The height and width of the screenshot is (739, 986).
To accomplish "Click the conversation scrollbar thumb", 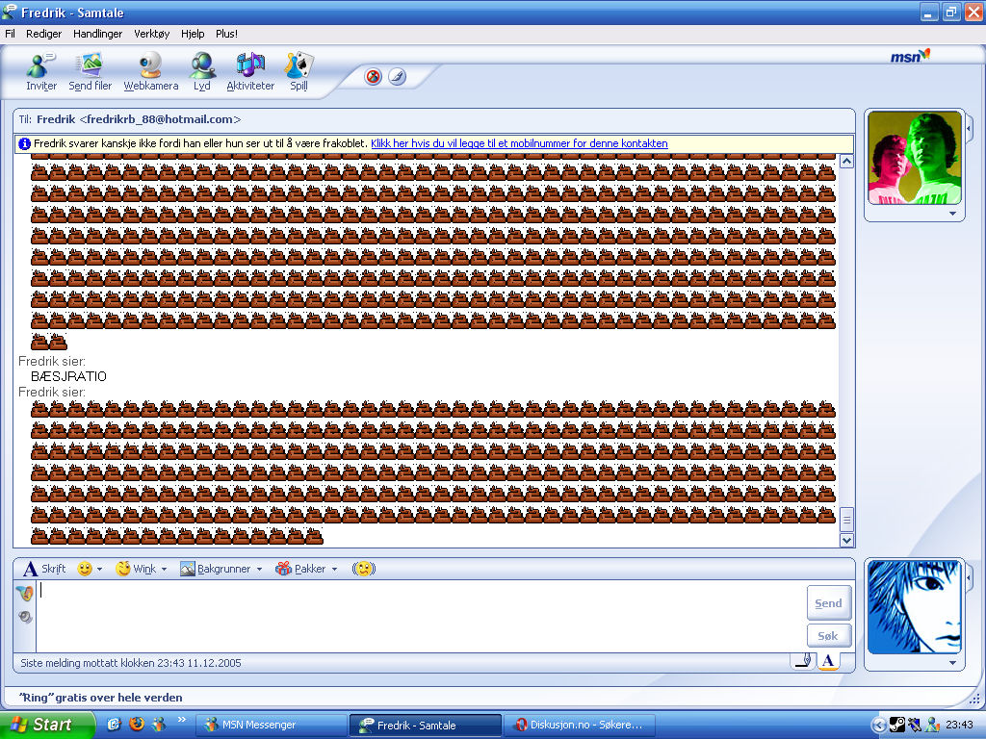I will point(846,519).
